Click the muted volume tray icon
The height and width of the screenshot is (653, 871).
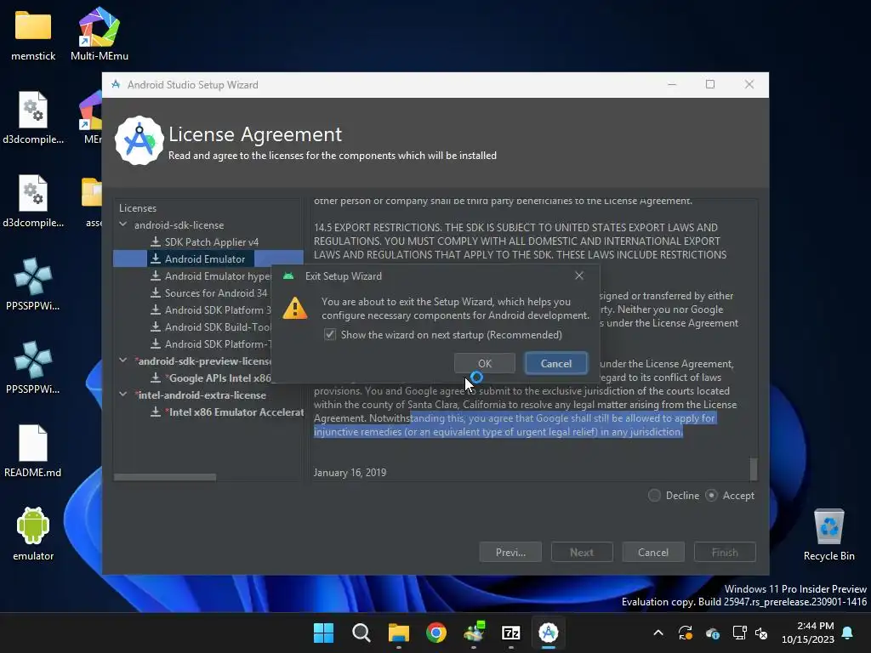click(761, 633)
